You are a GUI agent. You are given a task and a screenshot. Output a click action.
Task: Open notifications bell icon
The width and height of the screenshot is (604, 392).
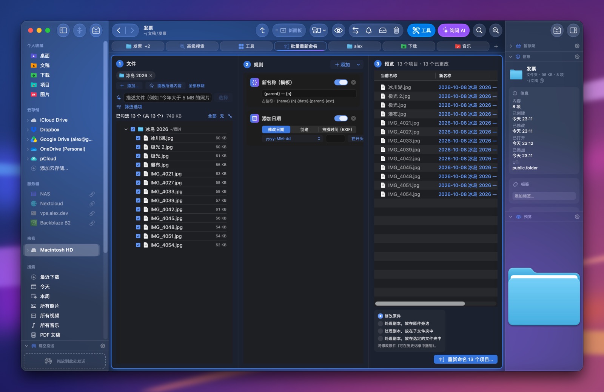click(x=369, y=31)
